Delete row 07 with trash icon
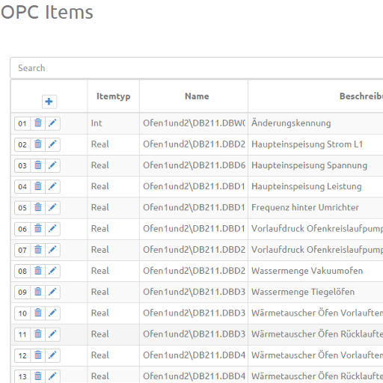 [x=38, y=250]
